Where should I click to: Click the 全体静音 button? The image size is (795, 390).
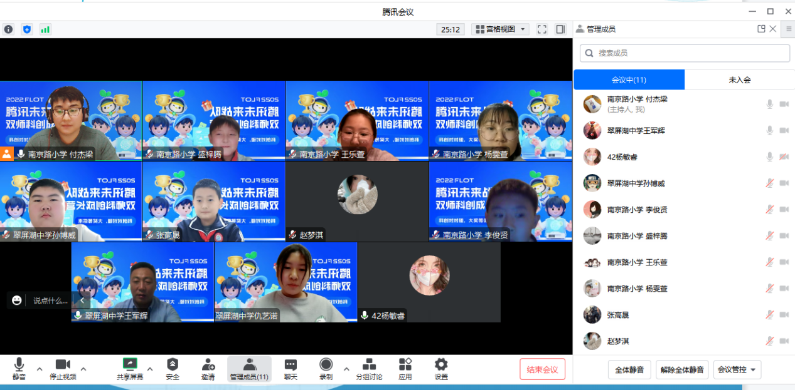[x=629, y=369]
